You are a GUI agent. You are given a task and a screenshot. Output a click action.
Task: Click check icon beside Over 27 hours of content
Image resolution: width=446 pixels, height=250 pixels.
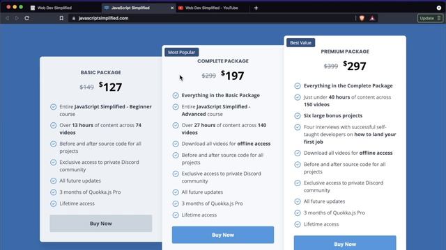point(176,125)
